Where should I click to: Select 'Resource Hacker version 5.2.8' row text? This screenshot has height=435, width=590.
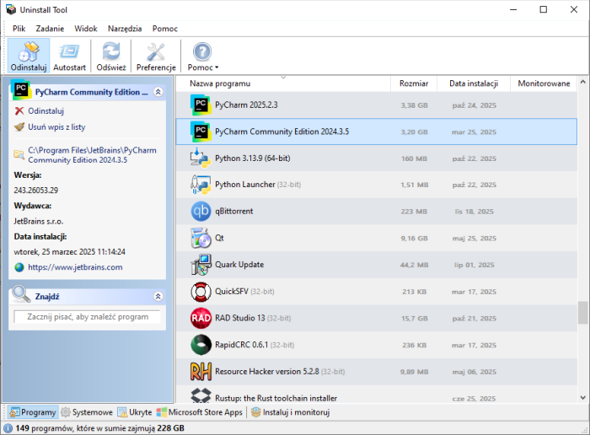pos(267,372)
